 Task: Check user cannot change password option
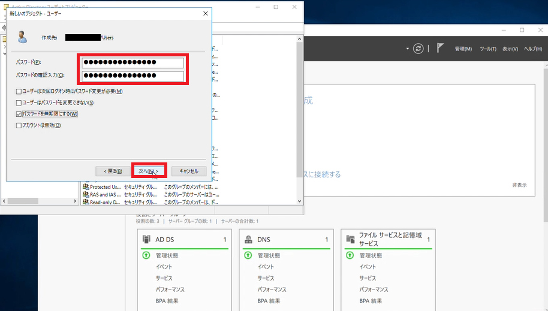(x=19, y=102)
